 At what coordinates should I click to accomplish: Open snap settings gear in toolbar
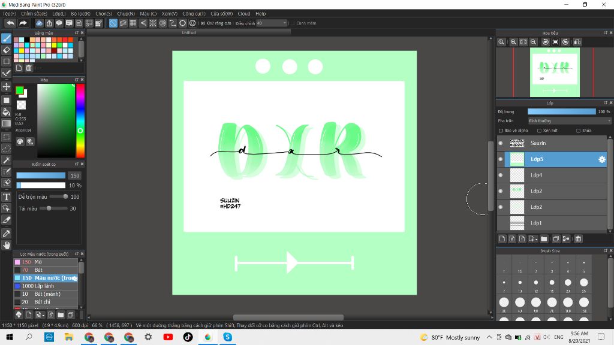click(192, 23)
